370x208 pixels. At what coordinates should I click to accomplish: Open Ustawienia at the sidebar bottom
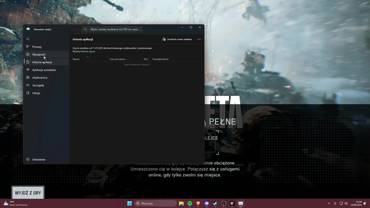click(46, 159)
